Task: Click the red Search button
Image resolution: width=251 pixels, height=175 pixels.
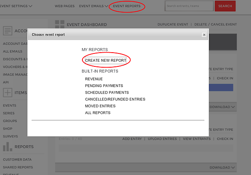Action: pos(225,6)
